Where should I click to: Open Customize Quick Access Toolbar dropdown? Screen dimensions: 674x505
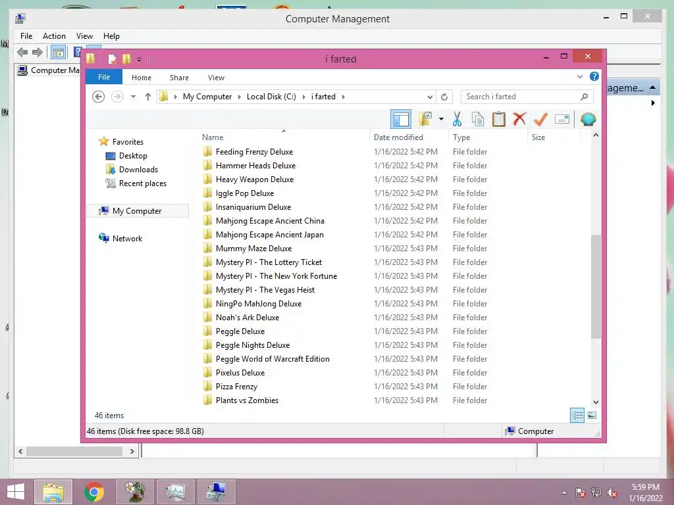tap(139, 59)
